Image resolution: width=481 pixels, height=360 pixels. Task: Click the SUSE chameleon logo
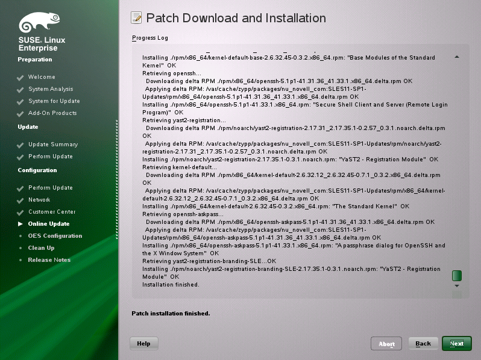point(39,22)
